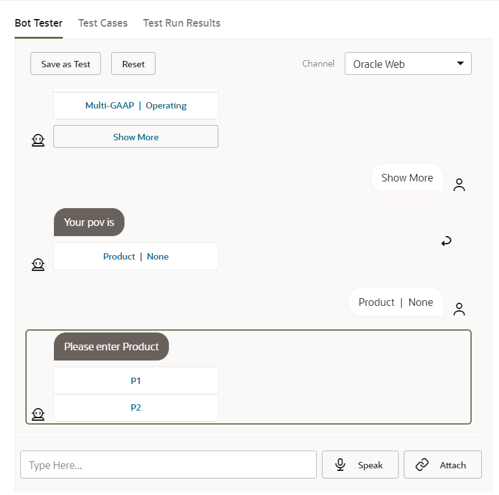Expand the list with Show More button
The image size is (499, 495).
coord(136,137)
